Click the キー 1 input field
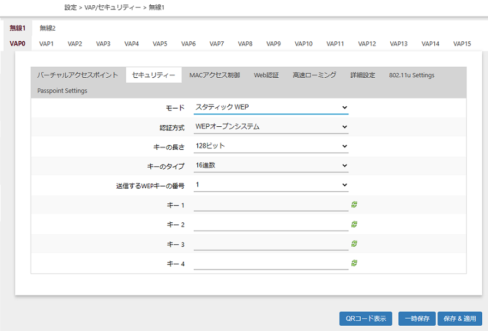The image size is (488, 331). [x=271, y=205]
